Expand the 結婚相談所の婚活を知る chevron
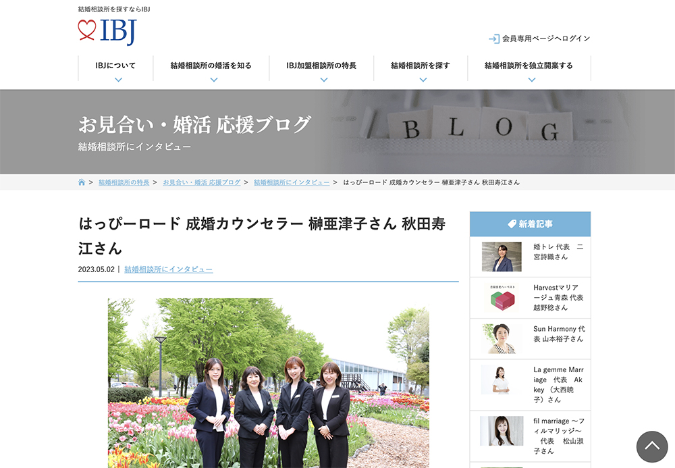The image size is (675, 468). click(213, 80)
